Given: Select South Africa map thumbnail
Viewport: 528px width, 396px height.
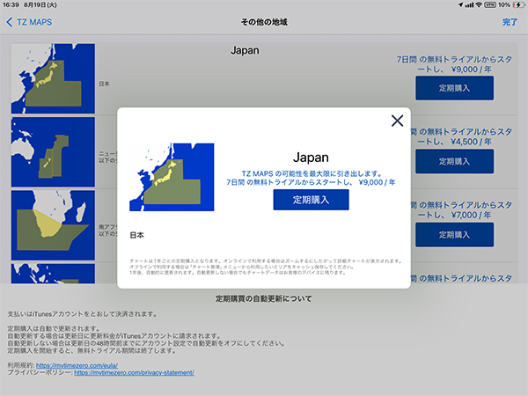Looking at the screenshot, I should coord(53,225).
